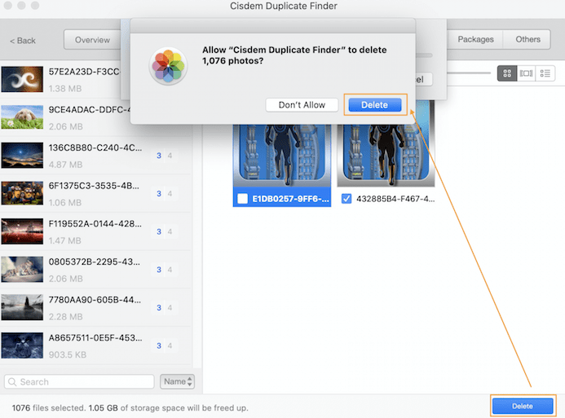Screen dimensions: 565x418
Task: Uncheck the 432885B4 photo checkbox
Action: point(347,198)
